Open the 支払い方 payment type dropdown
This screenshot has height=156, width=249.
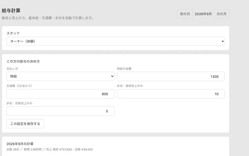point(60,76)
